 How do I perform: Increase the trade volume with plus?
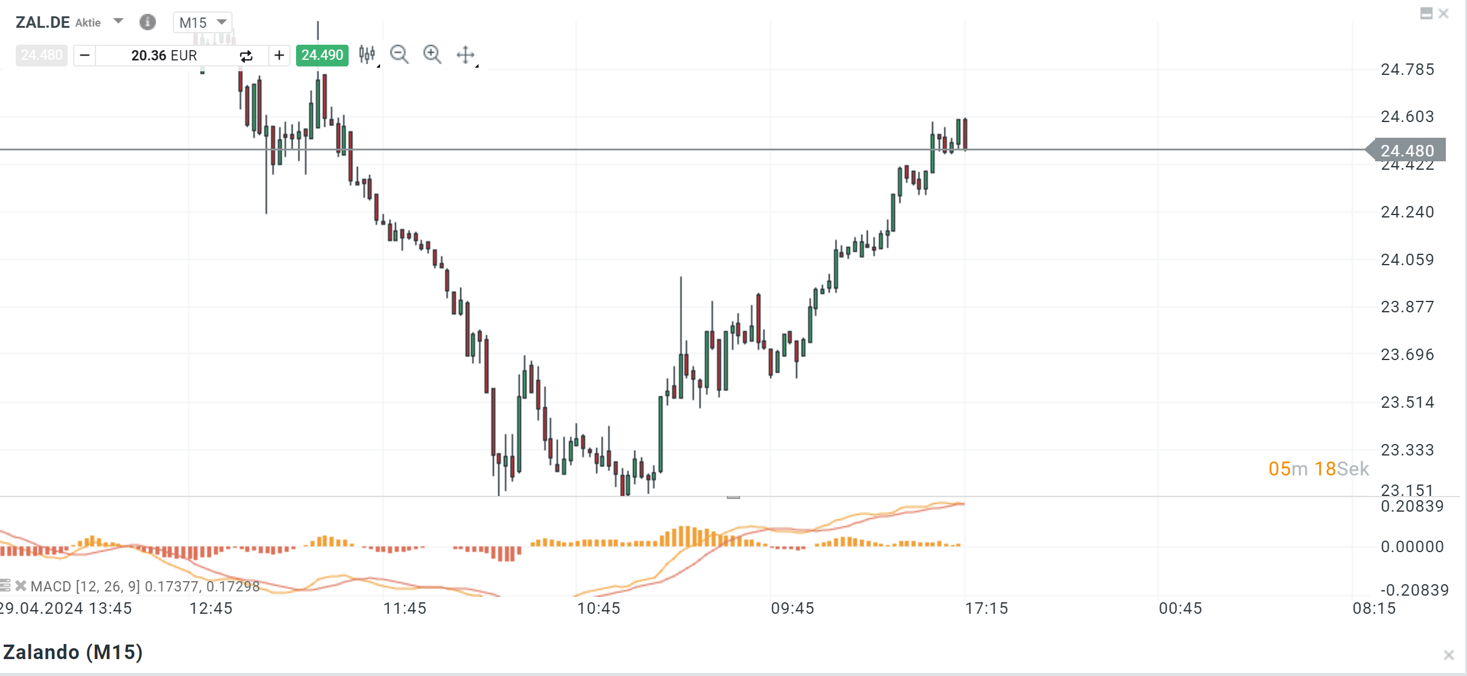(279, 56)
